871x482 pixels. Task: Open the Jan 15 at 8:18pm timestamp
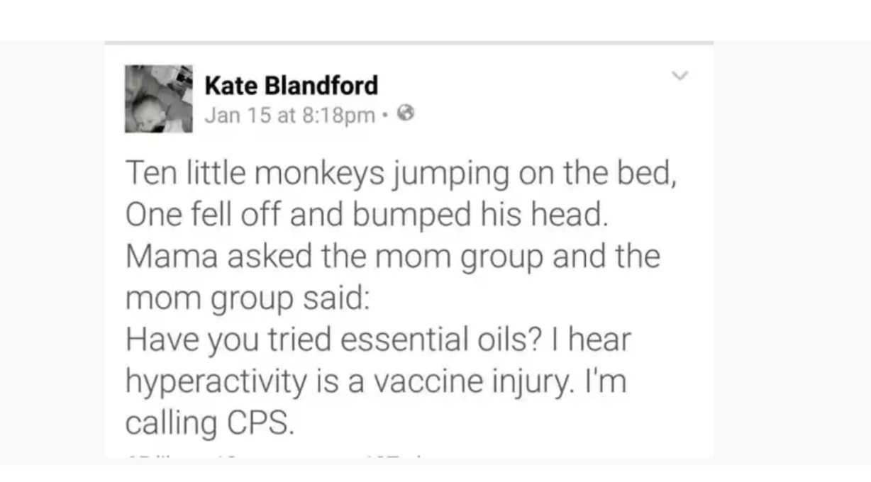click(289, 115)
